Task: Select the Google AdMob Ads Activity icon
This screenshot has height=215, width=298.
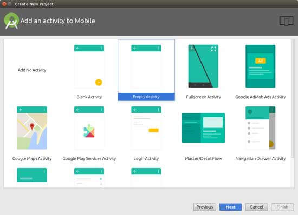Action: click(261, 66)
